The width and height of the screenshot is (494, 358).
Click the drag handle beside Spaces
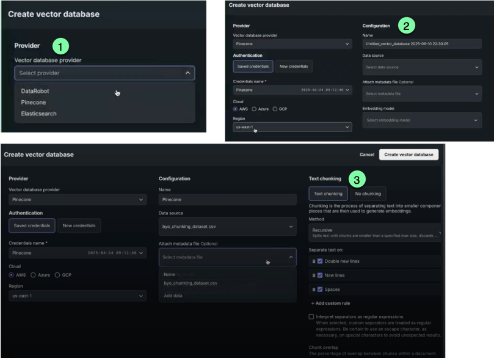[314, 289]
